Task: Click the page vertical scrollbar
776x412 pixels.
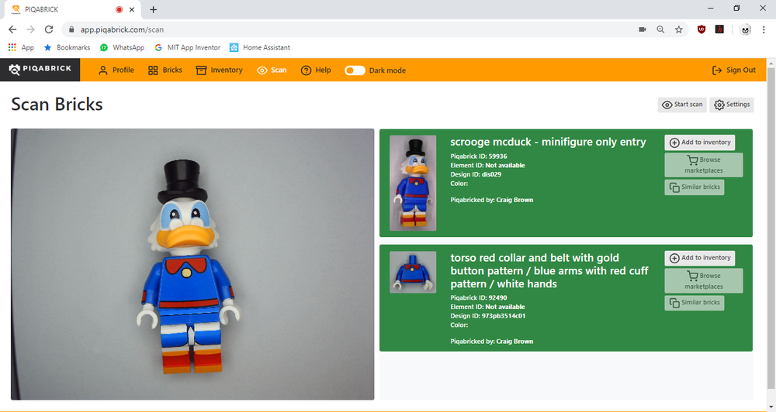Action: [771, 227]
